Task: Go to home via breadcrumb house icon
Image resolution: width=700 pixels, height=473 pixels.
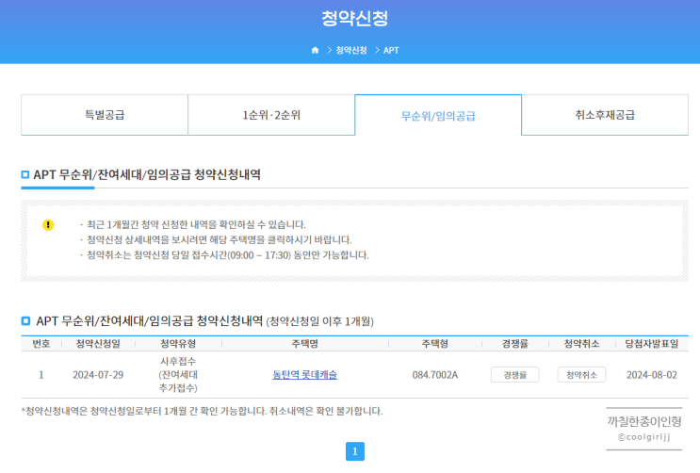Action: click(x=315, y=50)
